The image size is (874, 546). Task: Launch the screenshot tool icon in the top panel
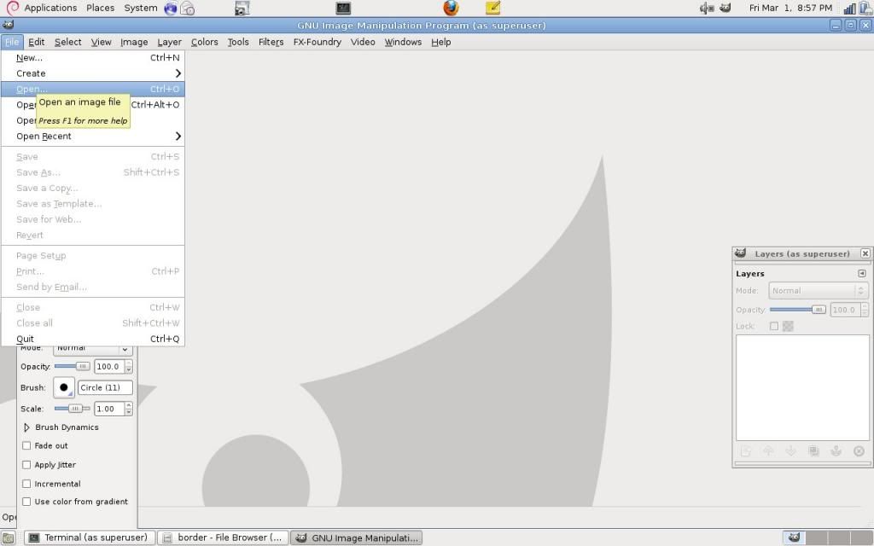coord(242,8)
